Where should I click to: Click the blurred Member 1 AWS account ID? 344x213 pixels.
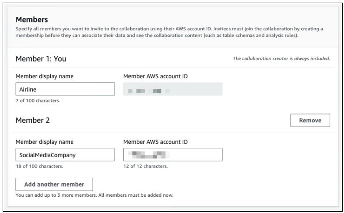[x=173, y=89]
